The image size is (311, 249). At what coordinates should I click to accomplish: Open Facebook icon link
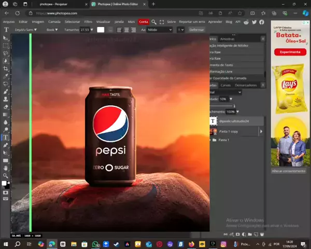point(262,22)
